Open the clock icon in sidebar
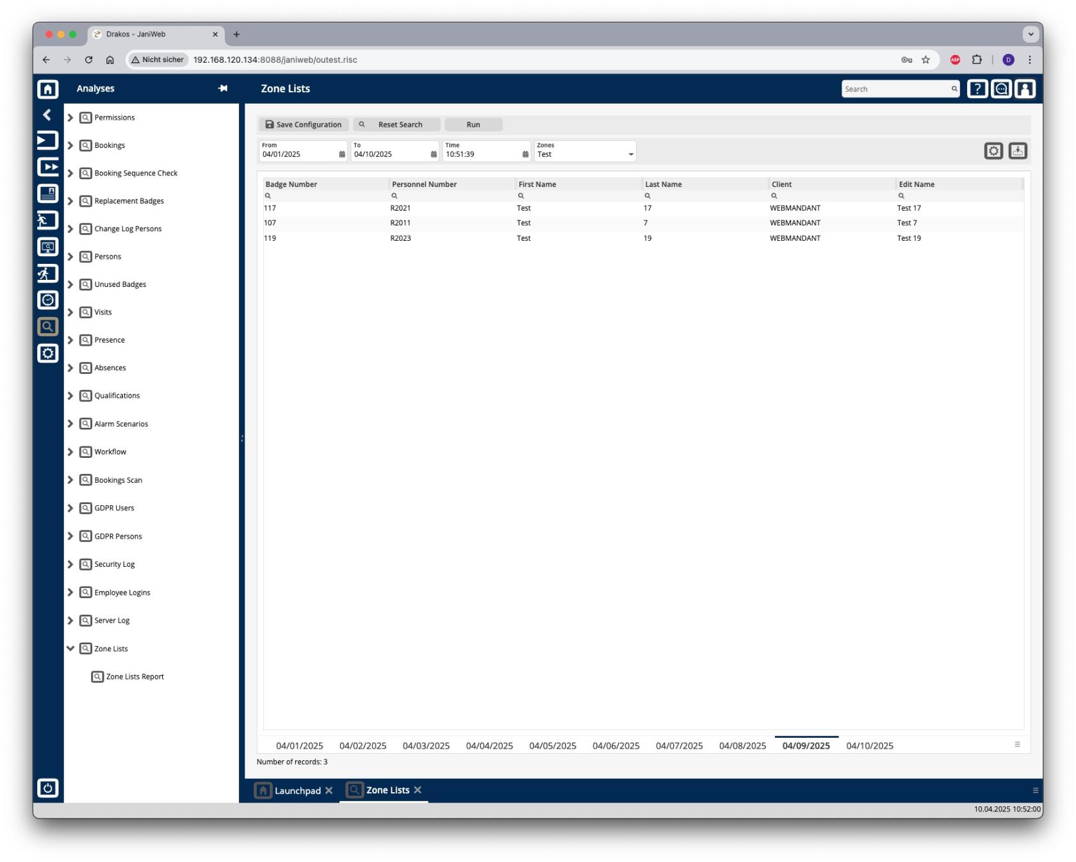Viewport: 1076px width, 862px height. (x=48, y=300)
